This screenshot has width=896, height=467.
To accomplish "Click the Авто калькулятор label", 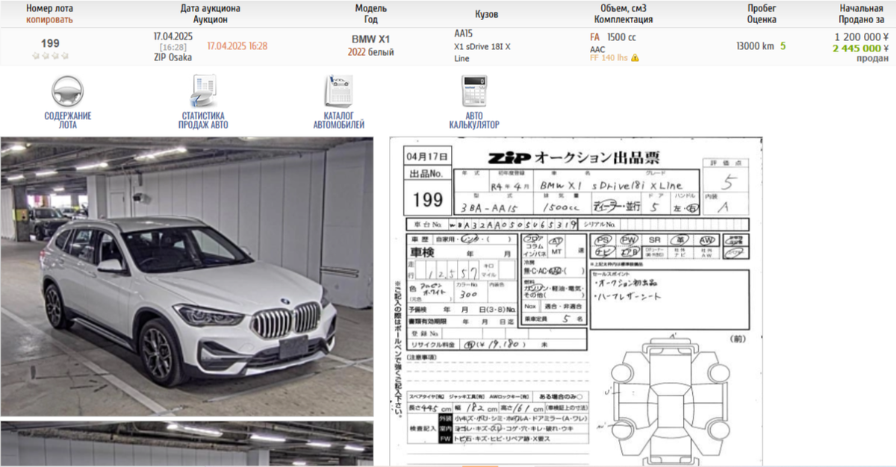I will [474, 120].
